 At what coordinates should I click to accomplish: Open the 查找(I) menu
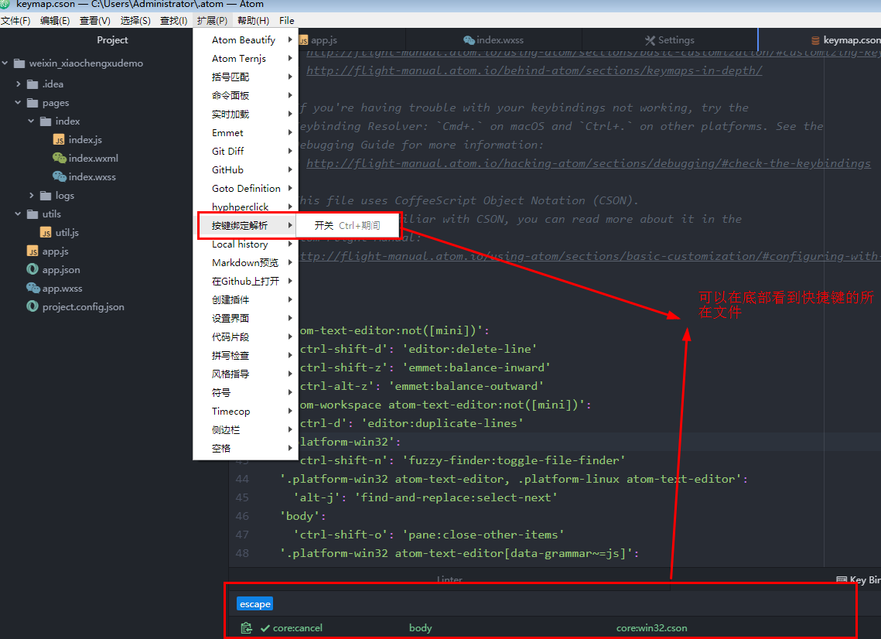tap(173, 20)
